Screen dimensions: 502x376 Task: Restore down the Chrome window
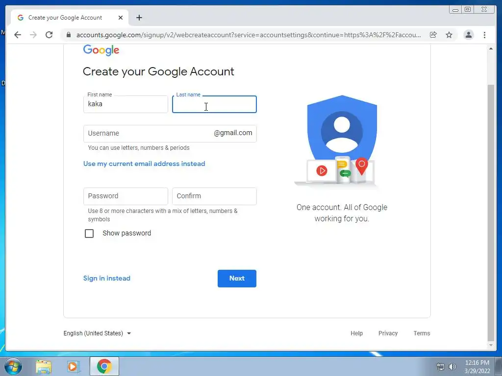[x=467, y=10]
